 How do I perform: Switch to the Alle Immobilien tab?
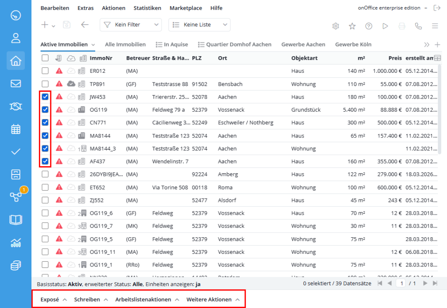125,44
